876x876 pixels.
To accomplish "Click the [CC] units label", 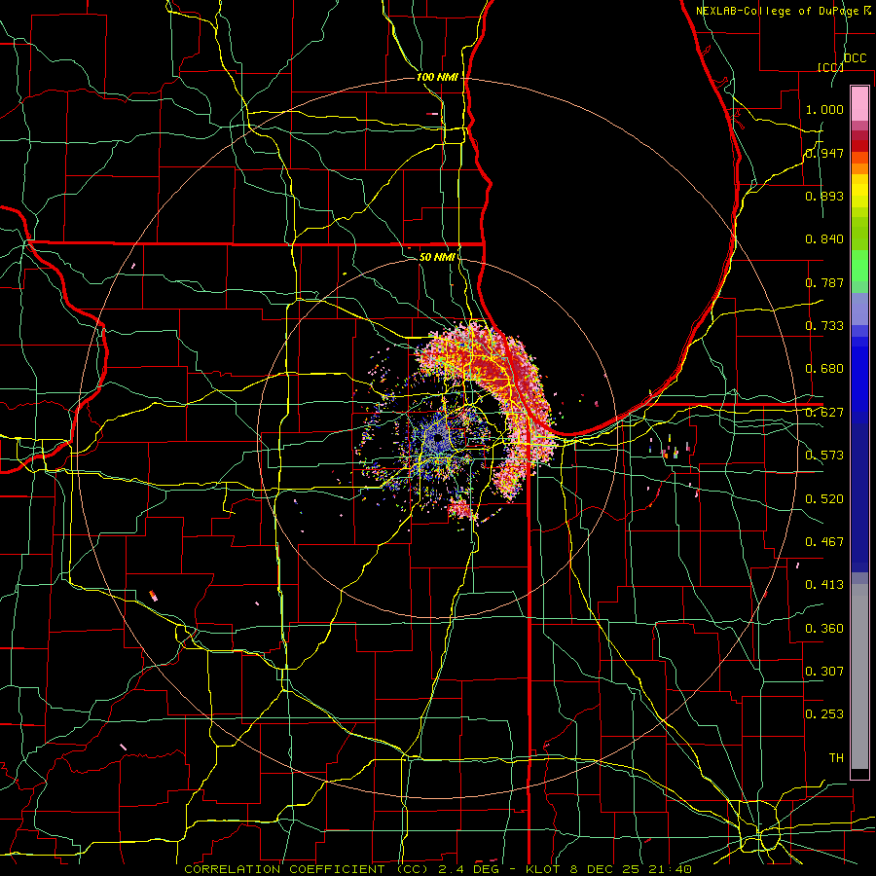I will click(830, 67).
